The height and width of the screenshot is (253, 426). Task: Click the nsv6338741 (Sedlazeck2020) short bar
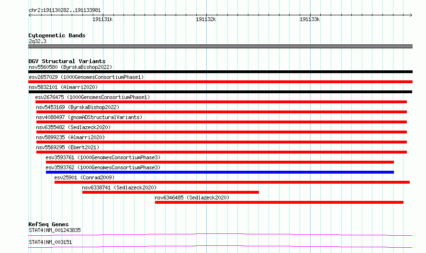pos(170,192)
